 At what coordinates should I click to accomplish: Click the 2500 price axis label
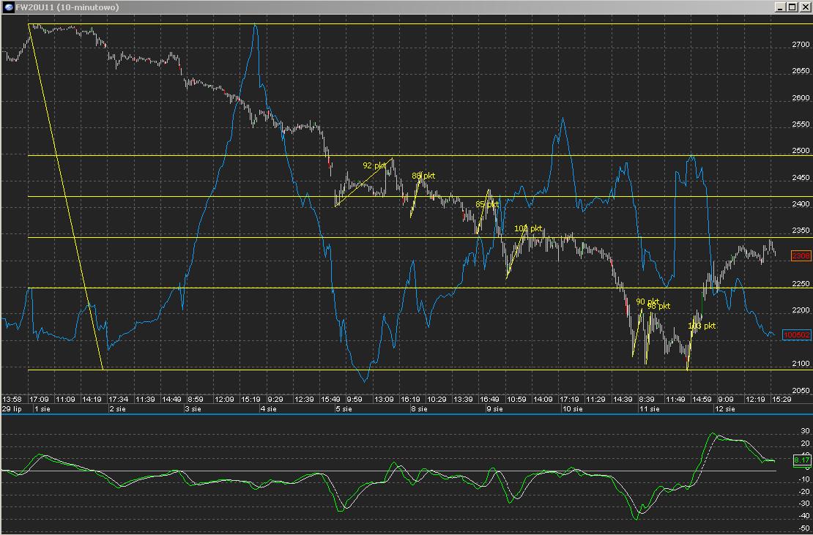[801, 151]
